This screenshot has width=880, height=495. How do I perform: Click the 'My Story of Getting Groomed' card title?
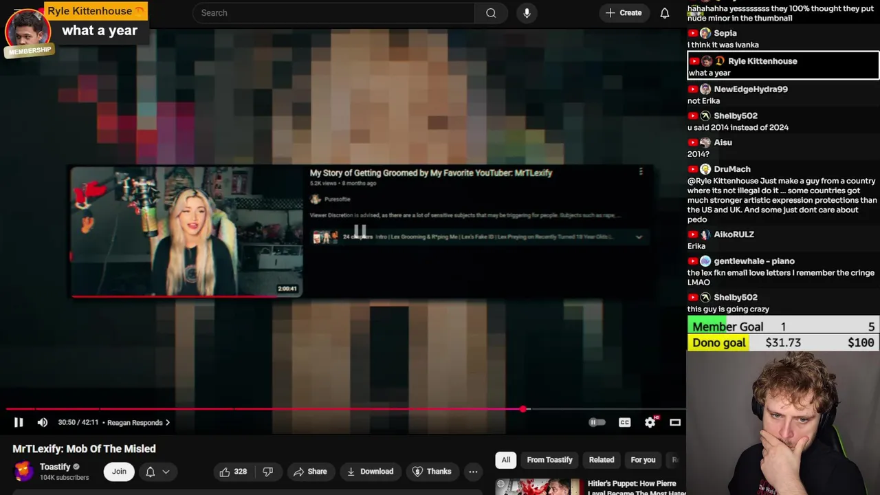(431, 173)
